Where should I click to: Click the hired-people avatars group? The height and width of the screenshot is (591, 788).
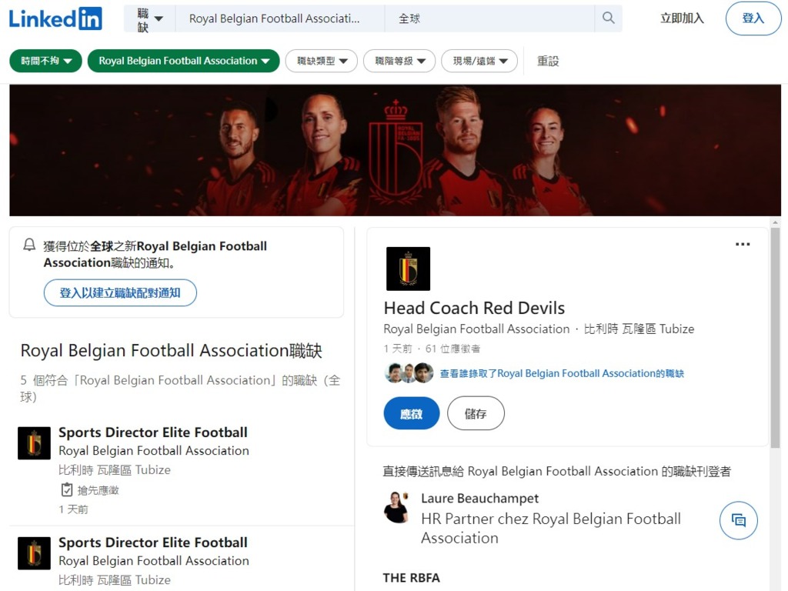click(x=409, y=373)
